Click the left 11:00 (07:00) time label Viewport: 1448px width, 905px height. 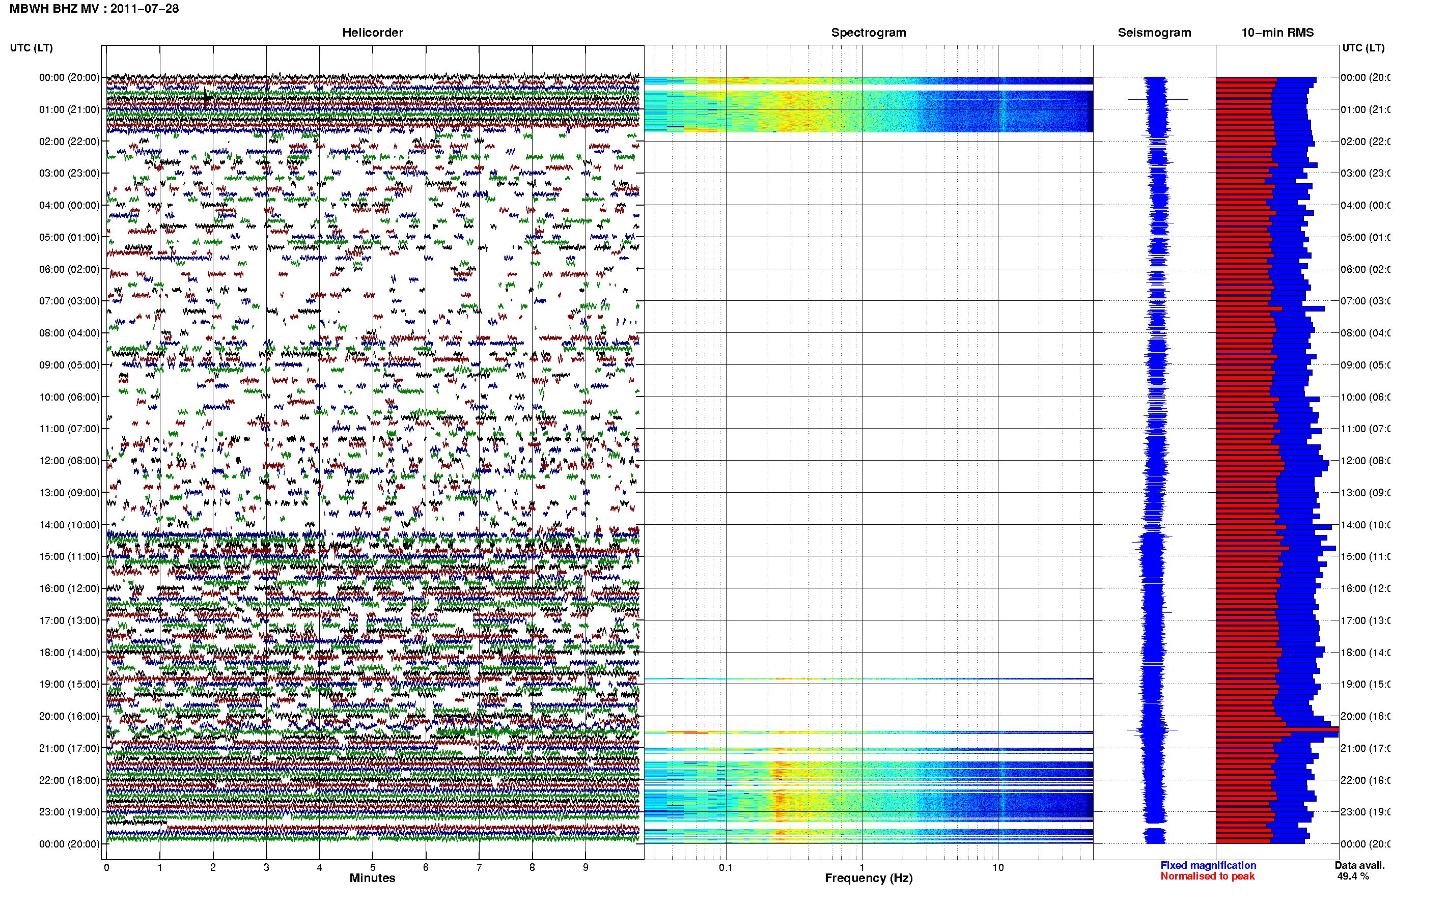pos(69,429)
